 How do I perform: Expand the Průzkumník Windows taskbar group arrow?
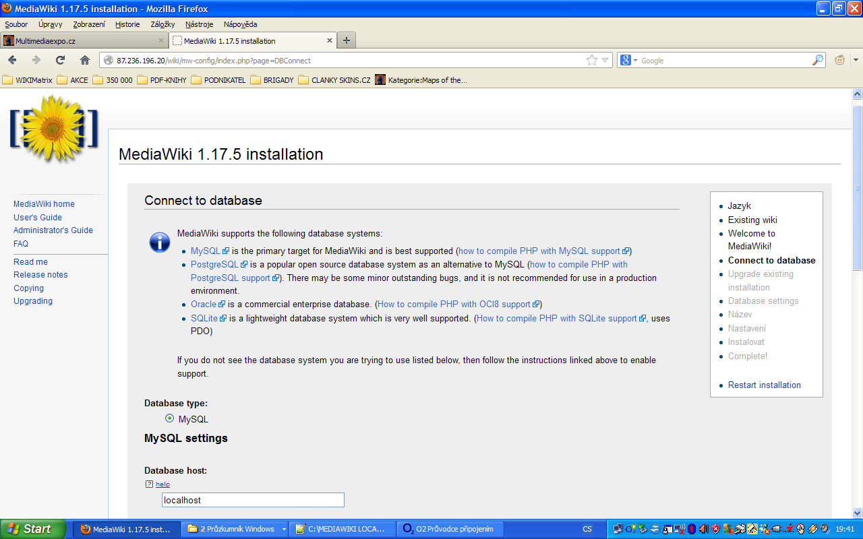284,529
